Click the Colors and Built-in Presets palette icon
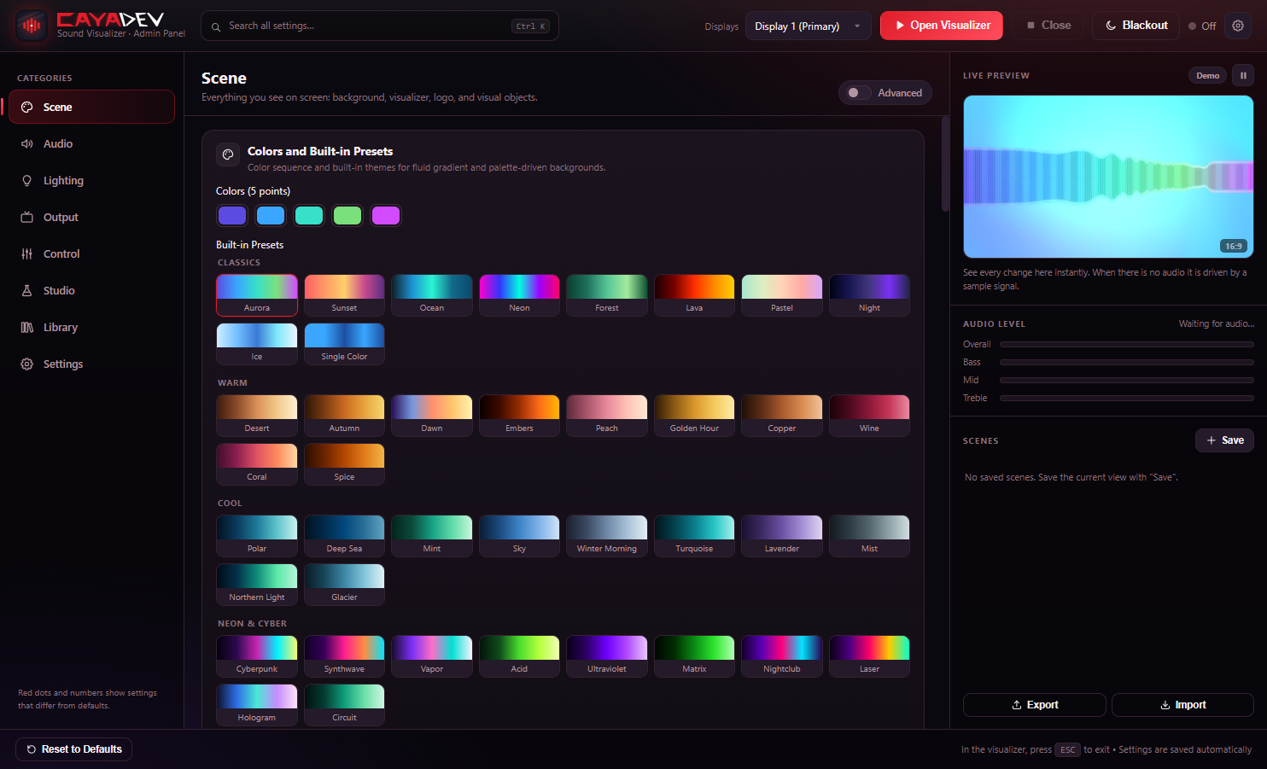Screen dimensions: 1267x769 (228, 154)
